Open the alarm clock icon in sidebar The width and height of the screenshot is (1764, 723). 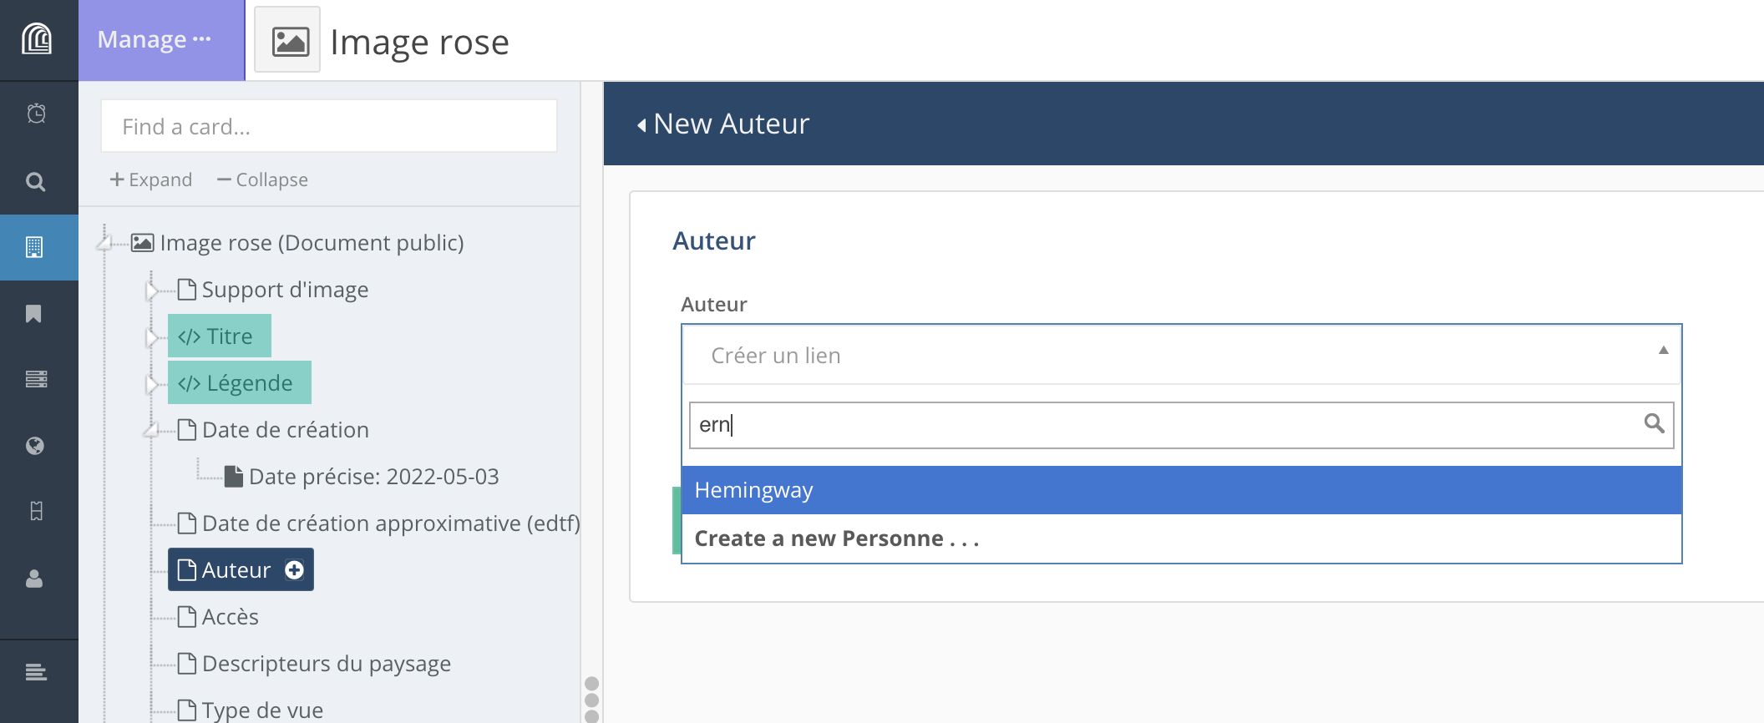point(36,114)
